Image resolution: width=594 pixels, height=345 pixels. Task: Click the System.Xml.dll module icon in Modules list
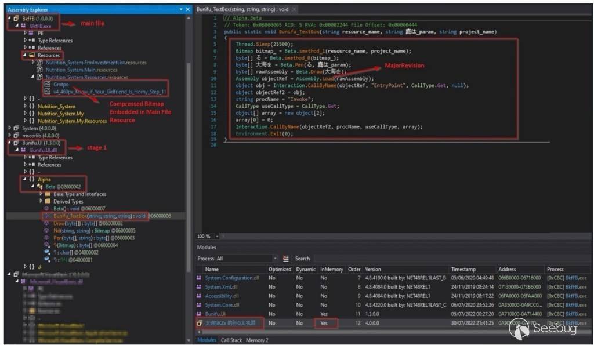pos(200,287)
